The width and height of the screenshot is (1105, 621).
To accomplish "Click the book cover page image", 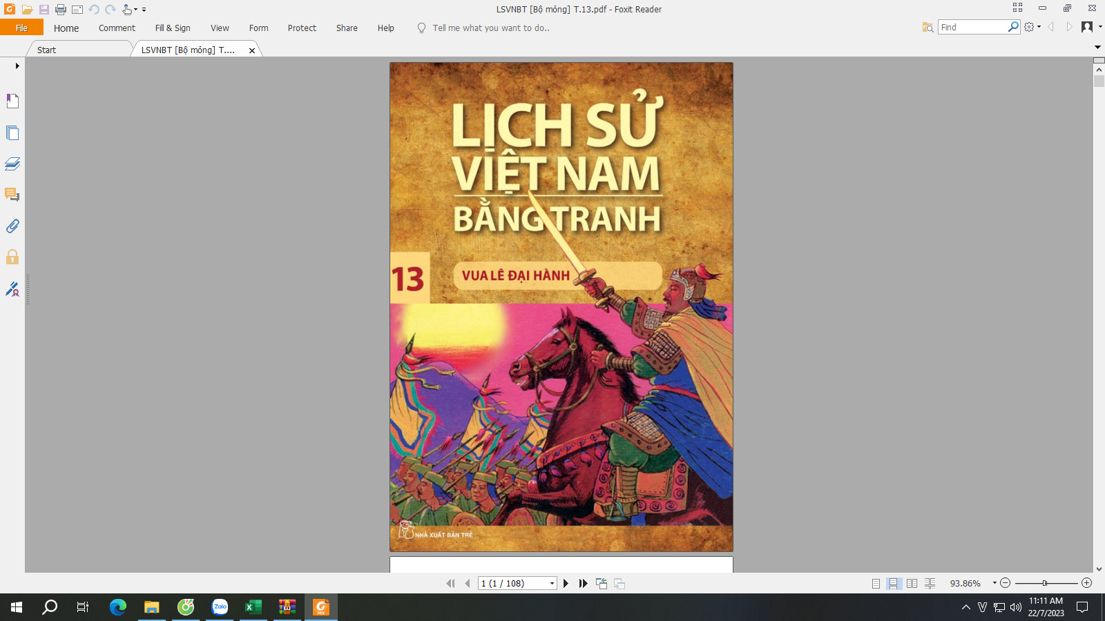I will 561,307.
